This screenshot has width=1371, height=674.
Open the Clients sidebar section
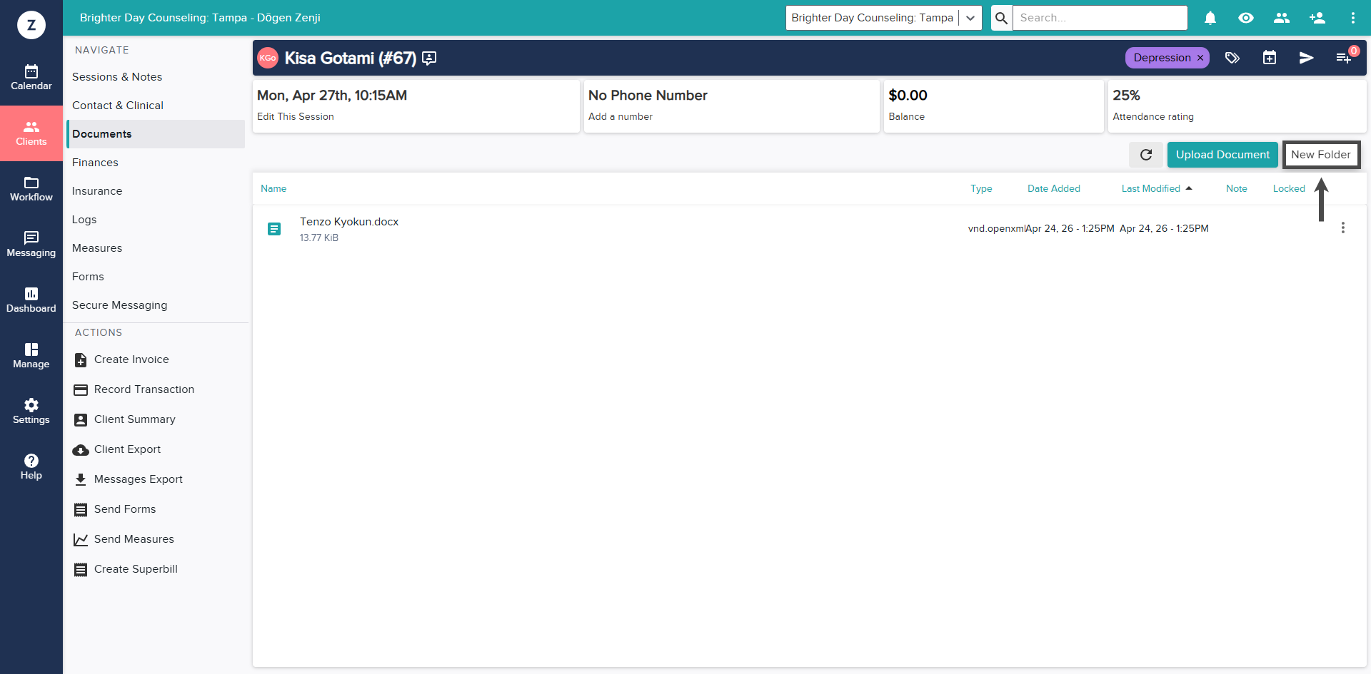click(x=31, y=133)
